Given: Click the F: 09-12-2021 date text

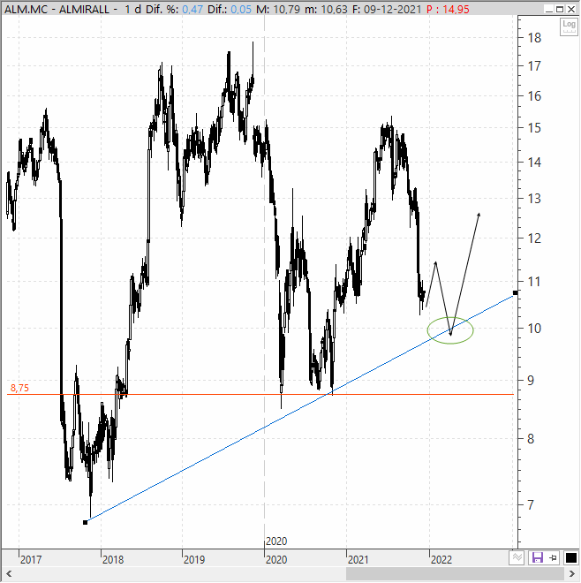Looking at the screenshot, I should point(387,10).
